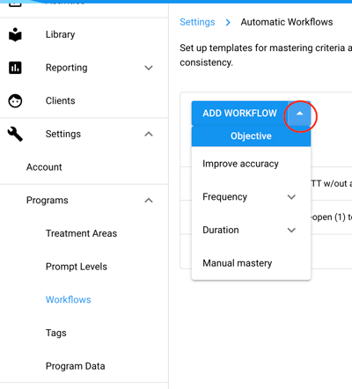Collapse the Settings sidebar section
Viewport: 352px width, 389px height.
pos(149,134)
